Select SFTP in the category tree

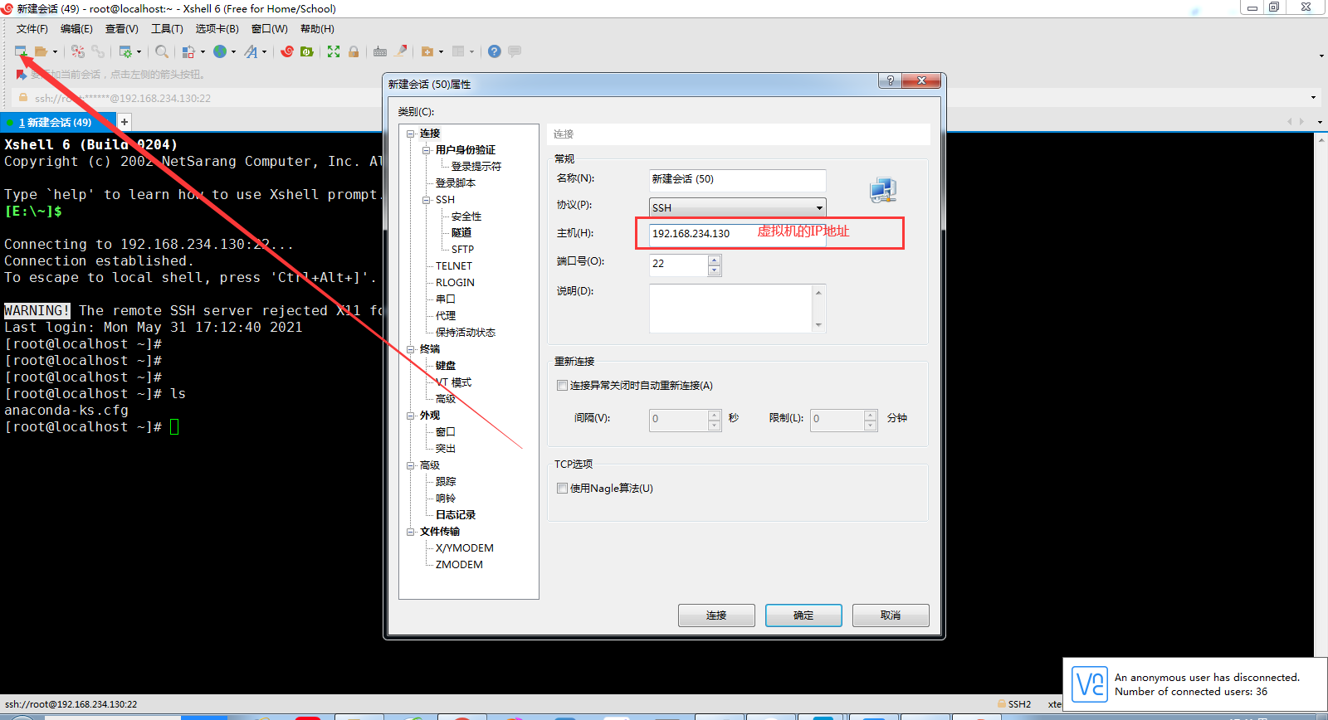(x=462, y=250)
